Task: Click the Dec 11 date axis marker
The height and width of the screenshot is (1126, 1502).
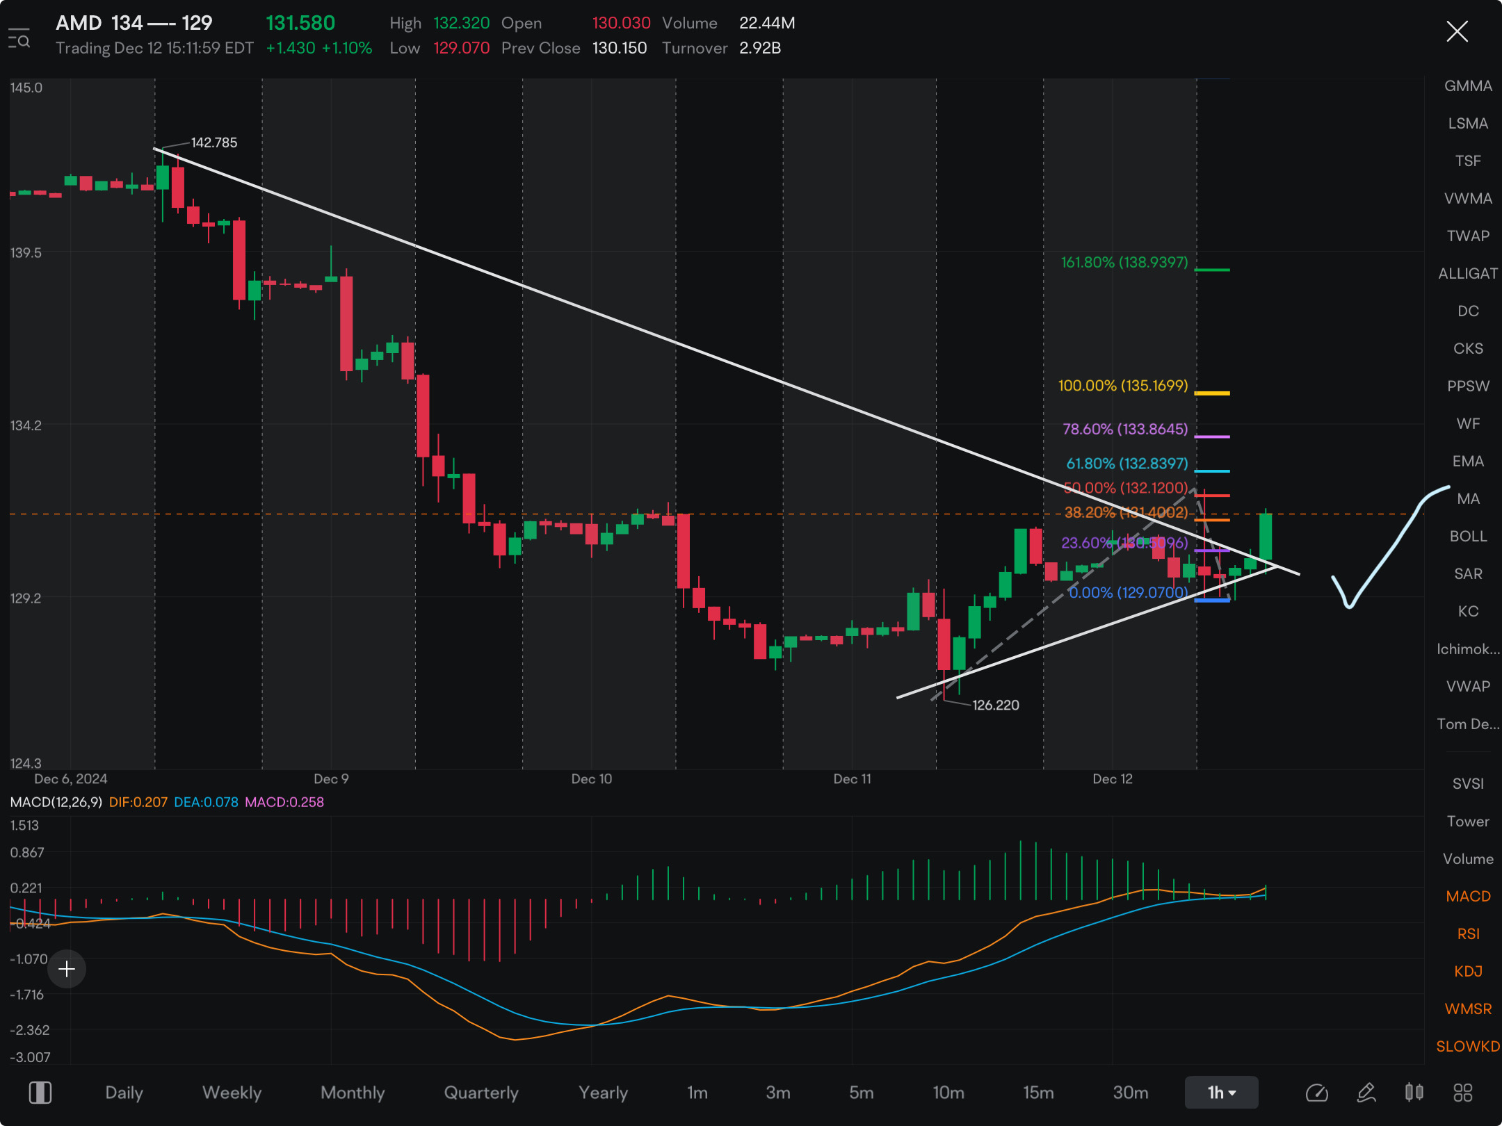Action: click(852, 779)
